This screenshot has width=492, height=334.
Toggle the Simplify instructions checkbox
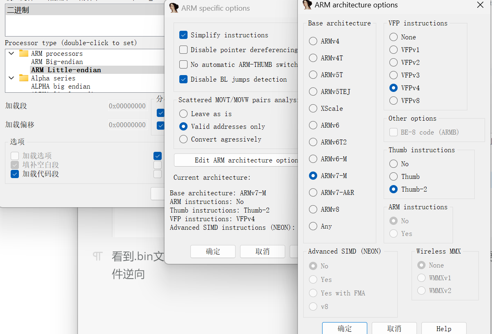(183, 35)
